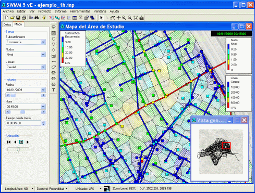Open statistics report sigma icon
The width and height of the screenshot is (255, 193).
(x=80, y=18)
